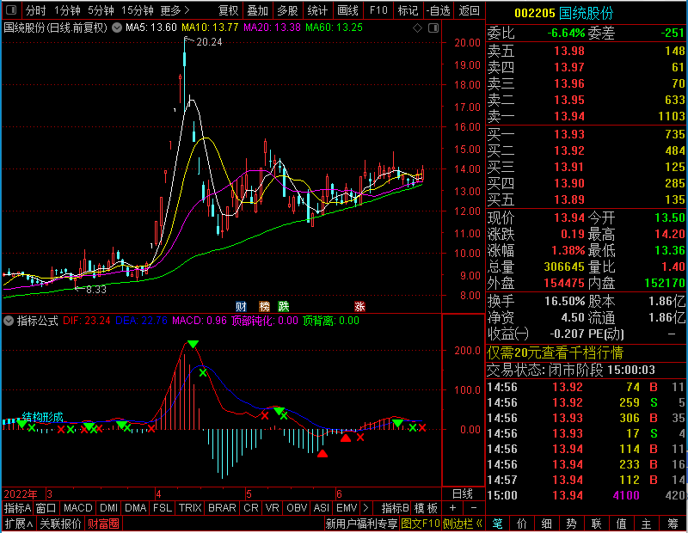Select the 筹 chip-distribution tab

673,524
